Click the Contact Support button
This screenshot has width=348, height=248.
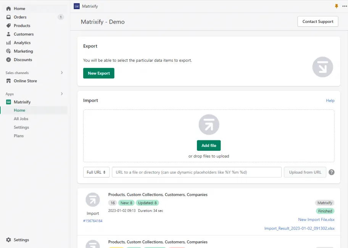point(318,21)
